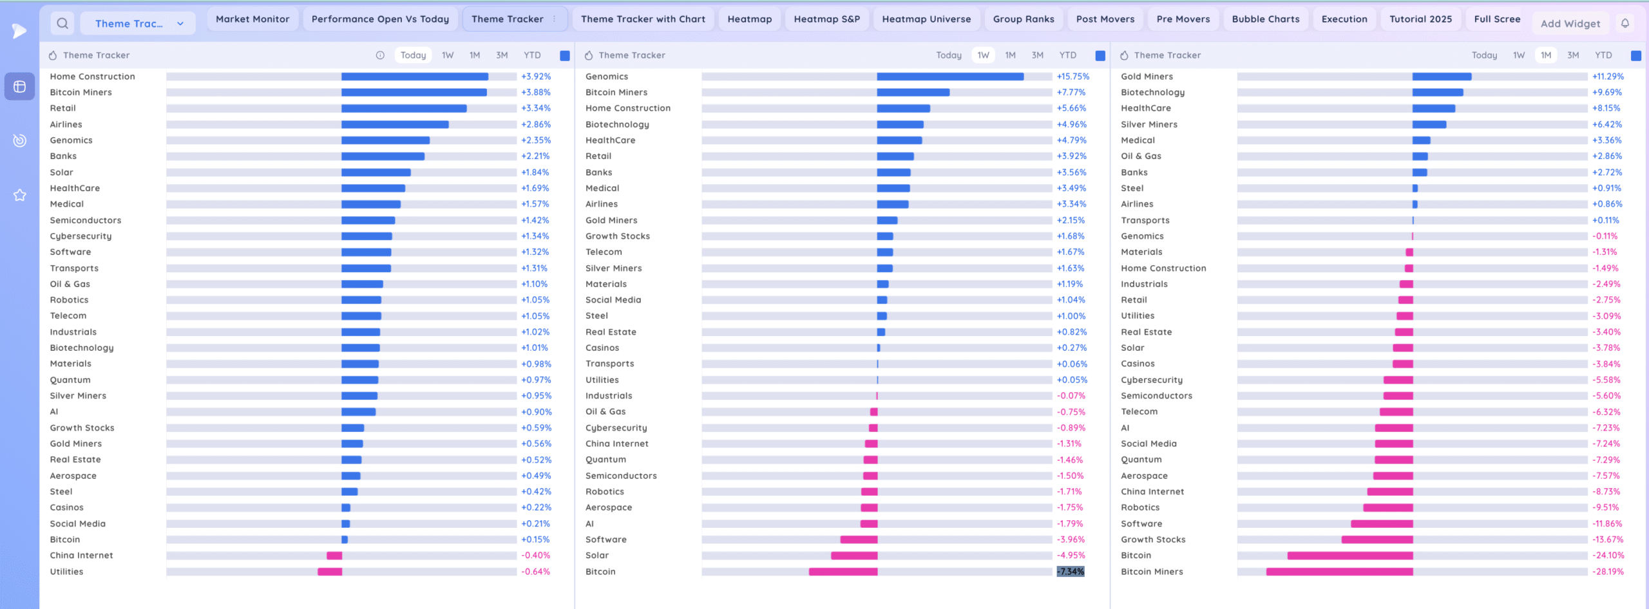Viewport: 1649px width, 609px height.
Task: Select the Today period in the right panel
Action: tap(1484, 55)
